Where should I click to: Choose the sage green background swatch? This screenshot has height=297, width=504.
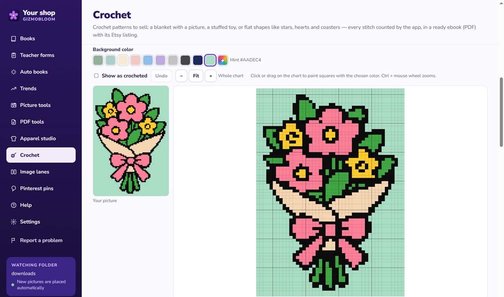tap(98, 60)
